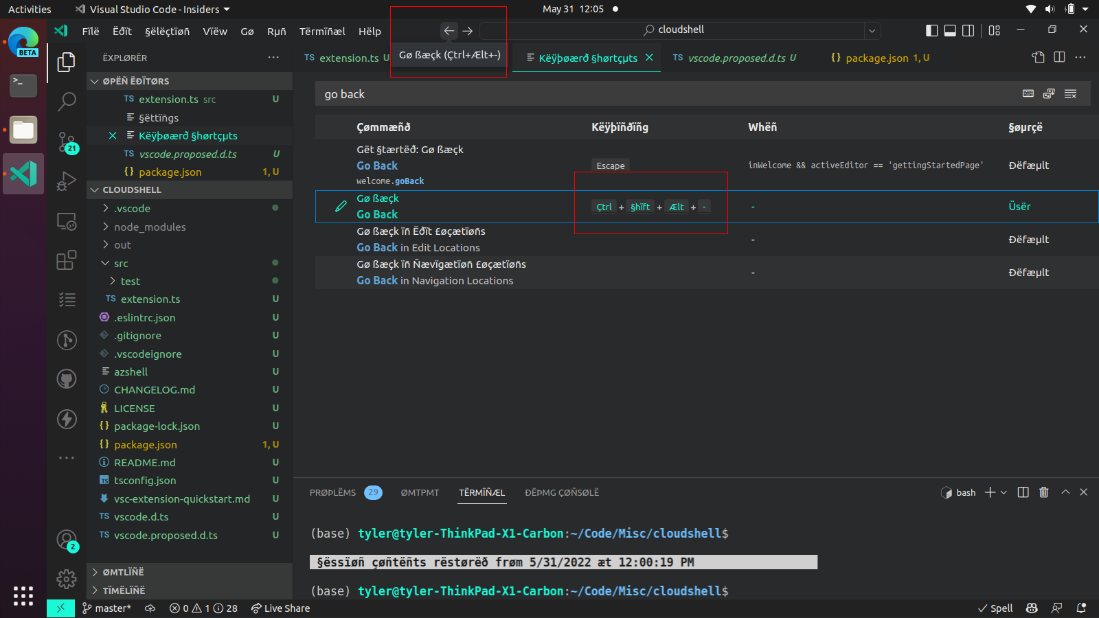Click the Go Back navigation arrow
This screenshot has height=618, width=1099.
(449, 31)
